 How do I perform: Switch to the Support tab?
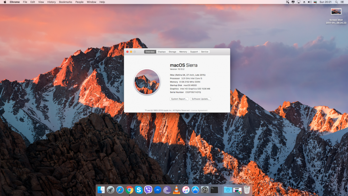194,52
